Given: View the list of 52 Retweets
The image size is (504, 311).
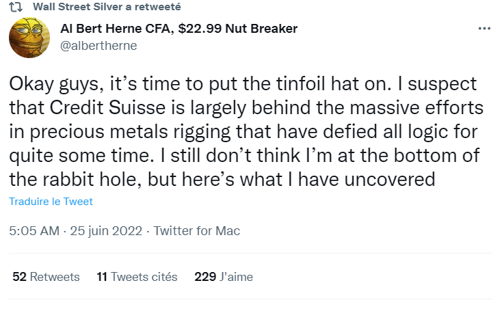Looking at the screenshot, I should [47, 277].
